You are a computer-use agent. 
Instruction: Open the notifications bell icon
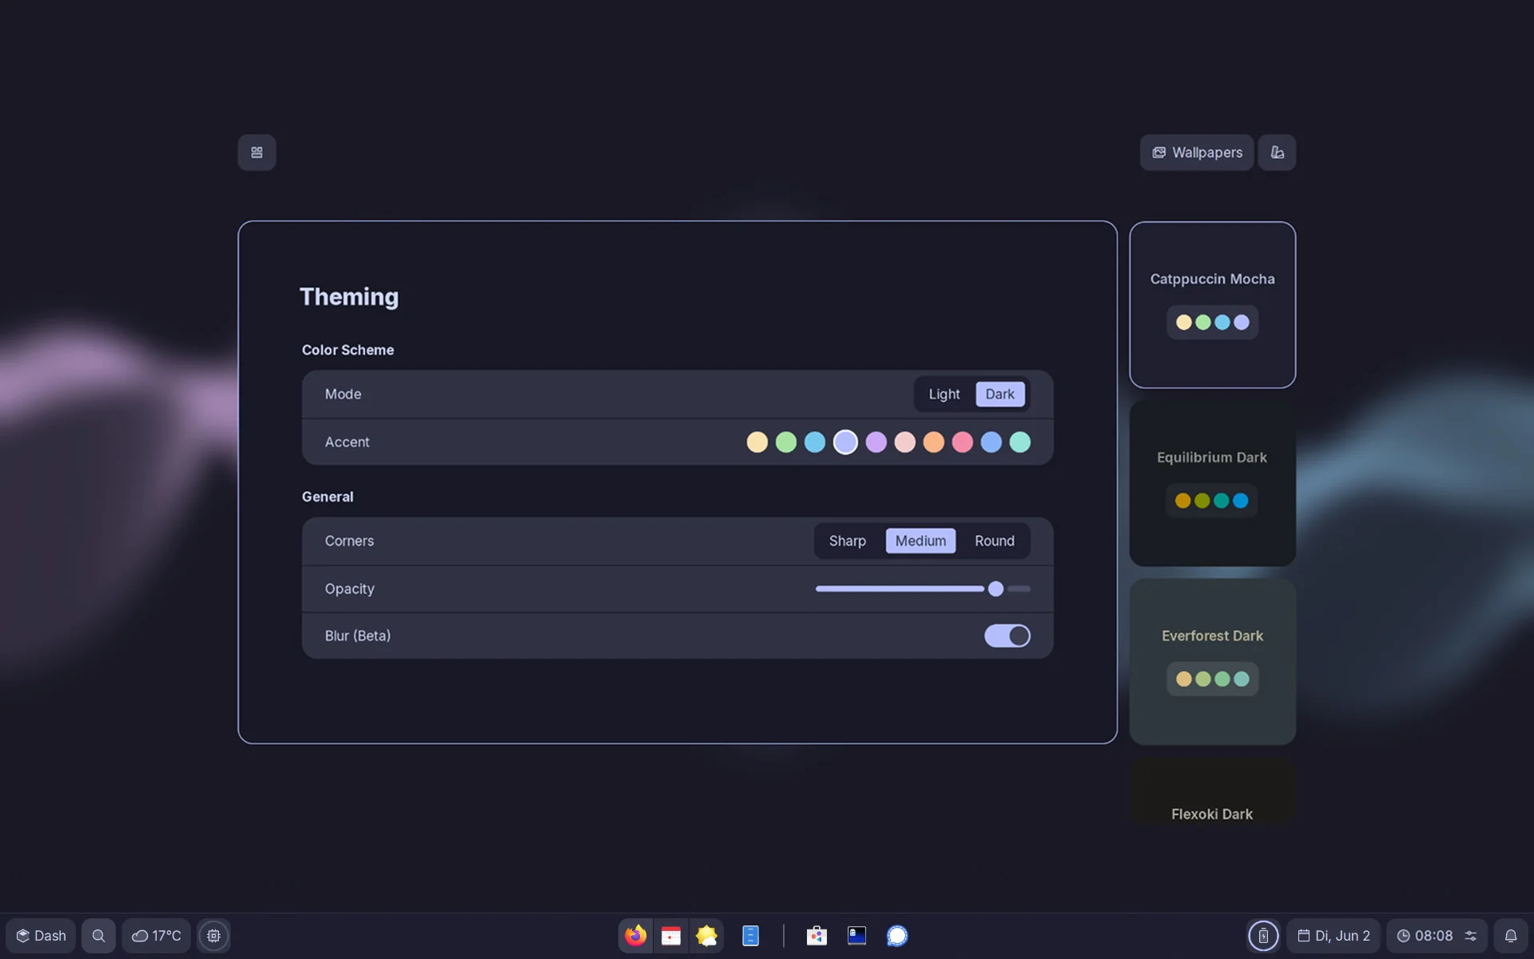pos(1510,936)
